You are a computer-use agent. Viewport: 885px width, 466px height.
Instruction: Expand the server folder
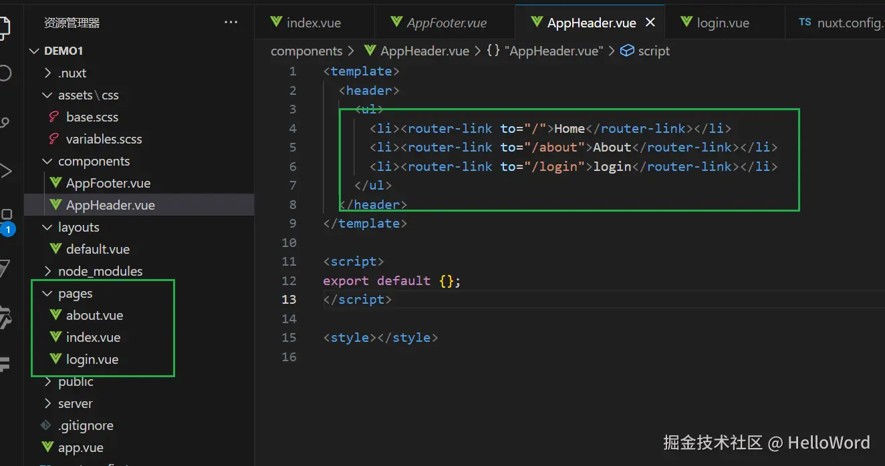[47, 403]
